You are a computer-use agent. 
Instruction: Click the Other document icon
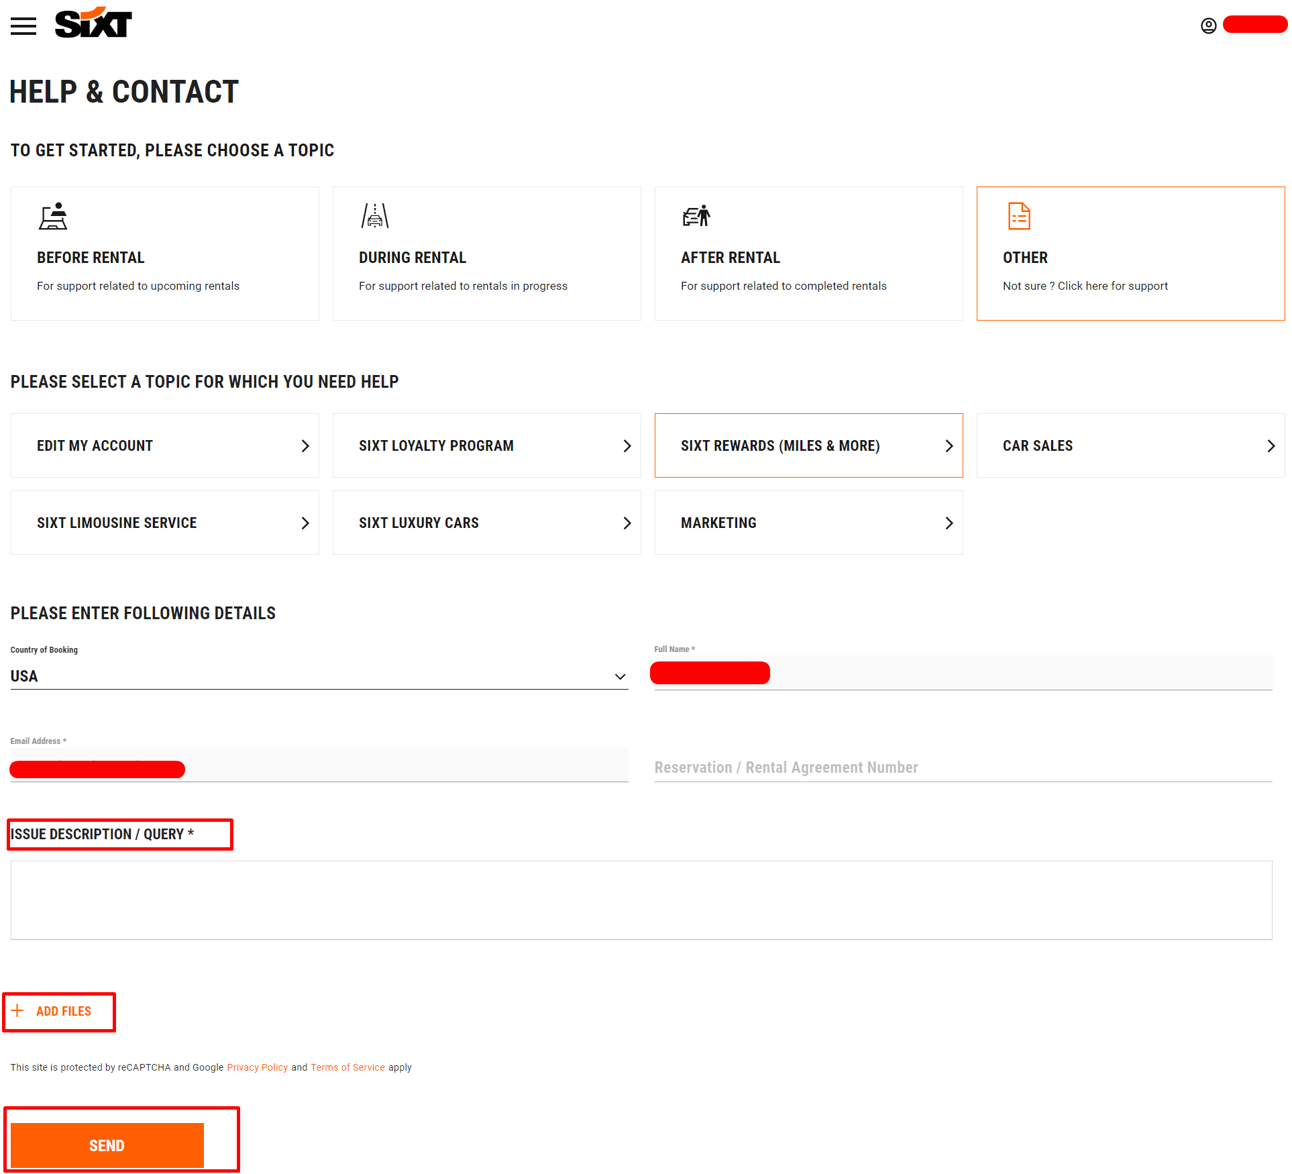[x=1018, y=216]
